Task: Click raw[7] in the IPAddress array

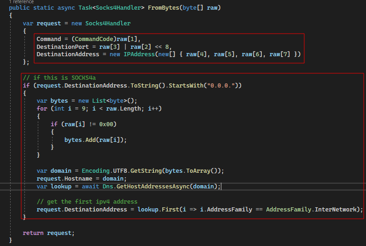Action: pyautogui.click(x=280, y=54)
